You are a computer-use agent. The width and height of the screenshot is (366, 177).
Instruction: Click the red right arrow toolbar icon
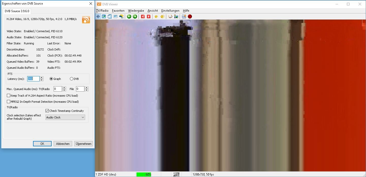[149, 16]
